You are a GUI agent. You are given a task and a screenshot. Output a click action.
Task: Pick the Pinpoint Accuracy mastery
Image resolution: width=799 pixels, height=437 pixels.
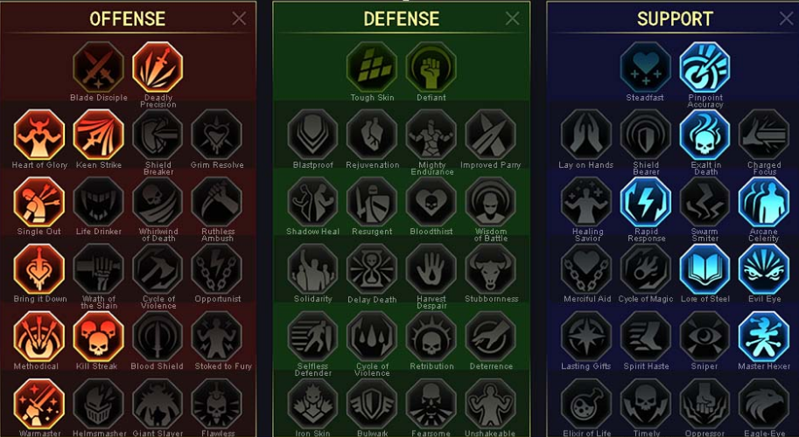tap(704, 67)
